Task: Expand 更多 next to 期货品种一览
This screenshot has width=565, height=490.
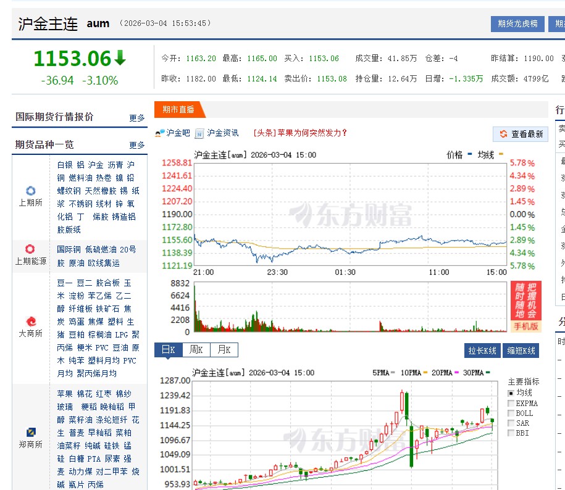Action: click(x=136, y=146)
